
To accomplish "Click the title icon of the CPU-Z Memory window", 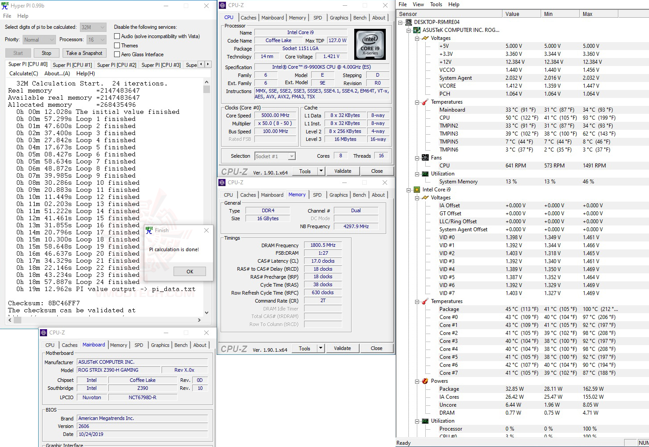I will tap(222, 183).
